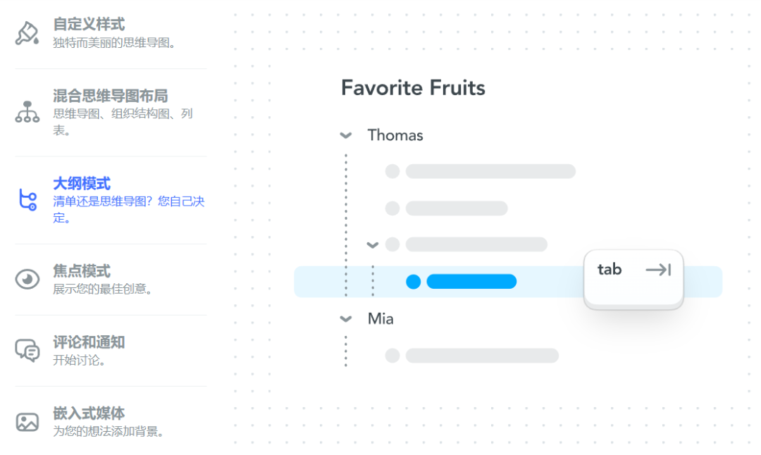Collapse the Mia branch chevron
The image size is (761, 455).
click(346, 319)
